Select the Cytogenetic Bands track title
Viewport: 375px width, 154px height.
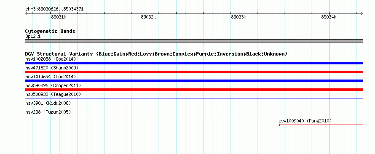pos(50,31)
